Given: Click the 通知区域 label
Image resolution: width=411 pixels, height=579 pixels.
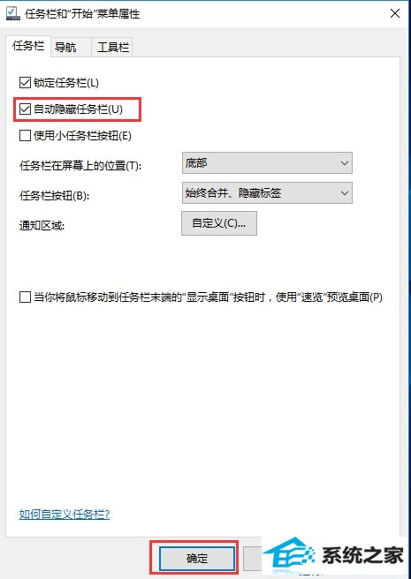Looking at the screenshot, I should click(x=42, y=225).
